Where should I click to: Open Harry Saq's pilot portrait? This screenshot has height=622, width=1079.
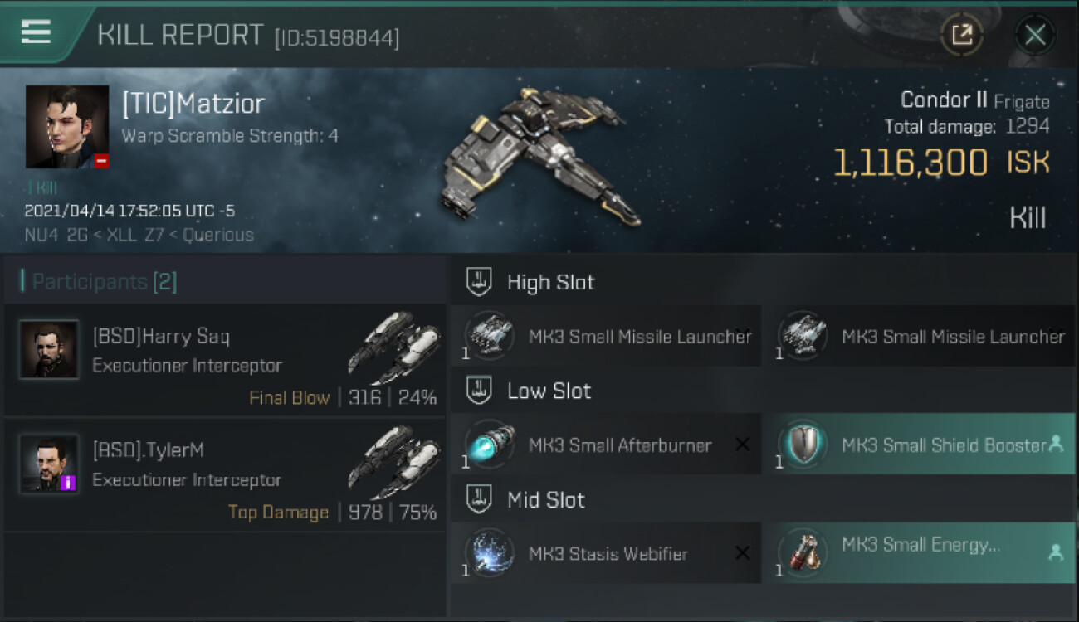(x=49, y=350)
